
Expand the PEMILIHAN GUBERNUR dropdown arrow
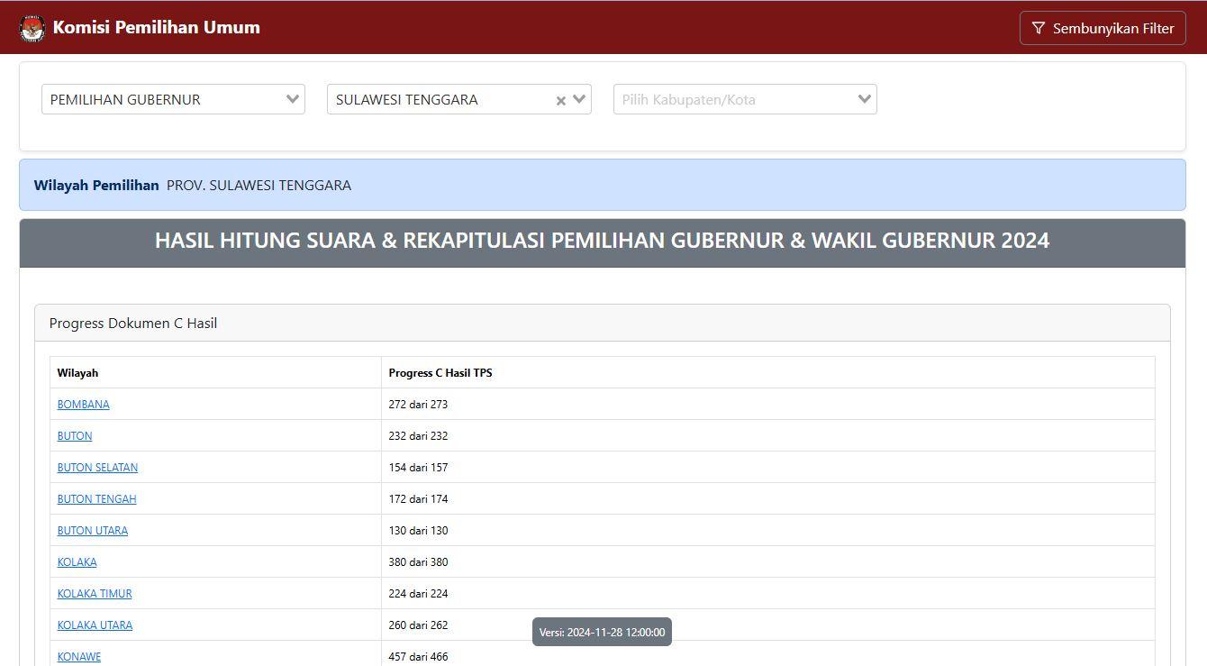[x=292, y=99]
